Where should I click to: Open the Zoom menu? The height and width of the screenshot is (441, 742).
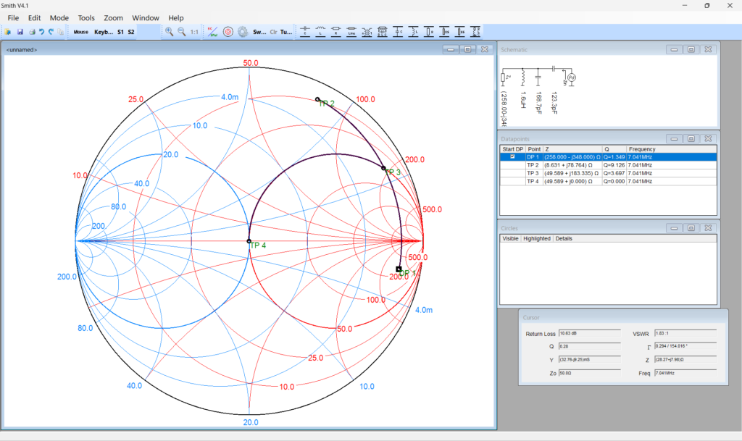113,17
